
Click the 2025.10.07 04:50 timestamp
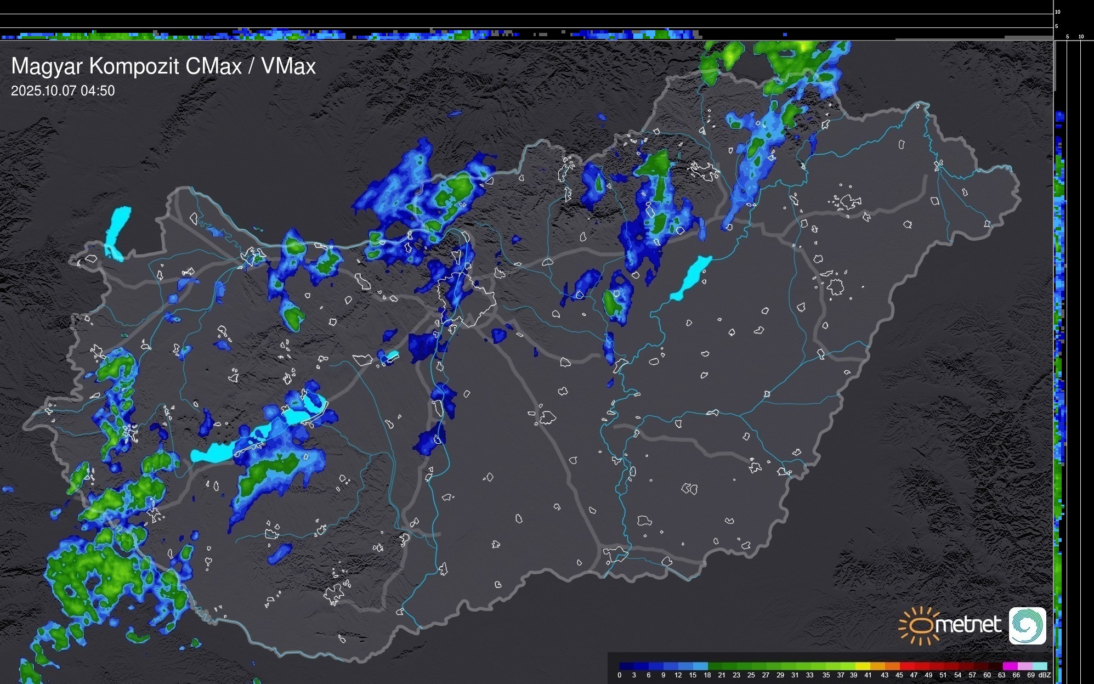tap(63, 91)
